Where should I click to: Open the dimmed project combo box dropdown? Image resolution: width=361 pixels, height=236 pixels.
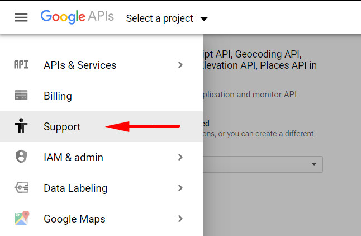(x=263, y=164)
